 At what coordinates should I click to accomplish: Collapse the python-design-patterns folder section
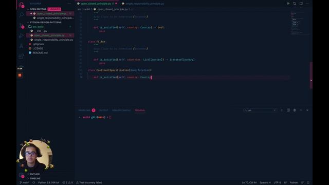point(46,23)
